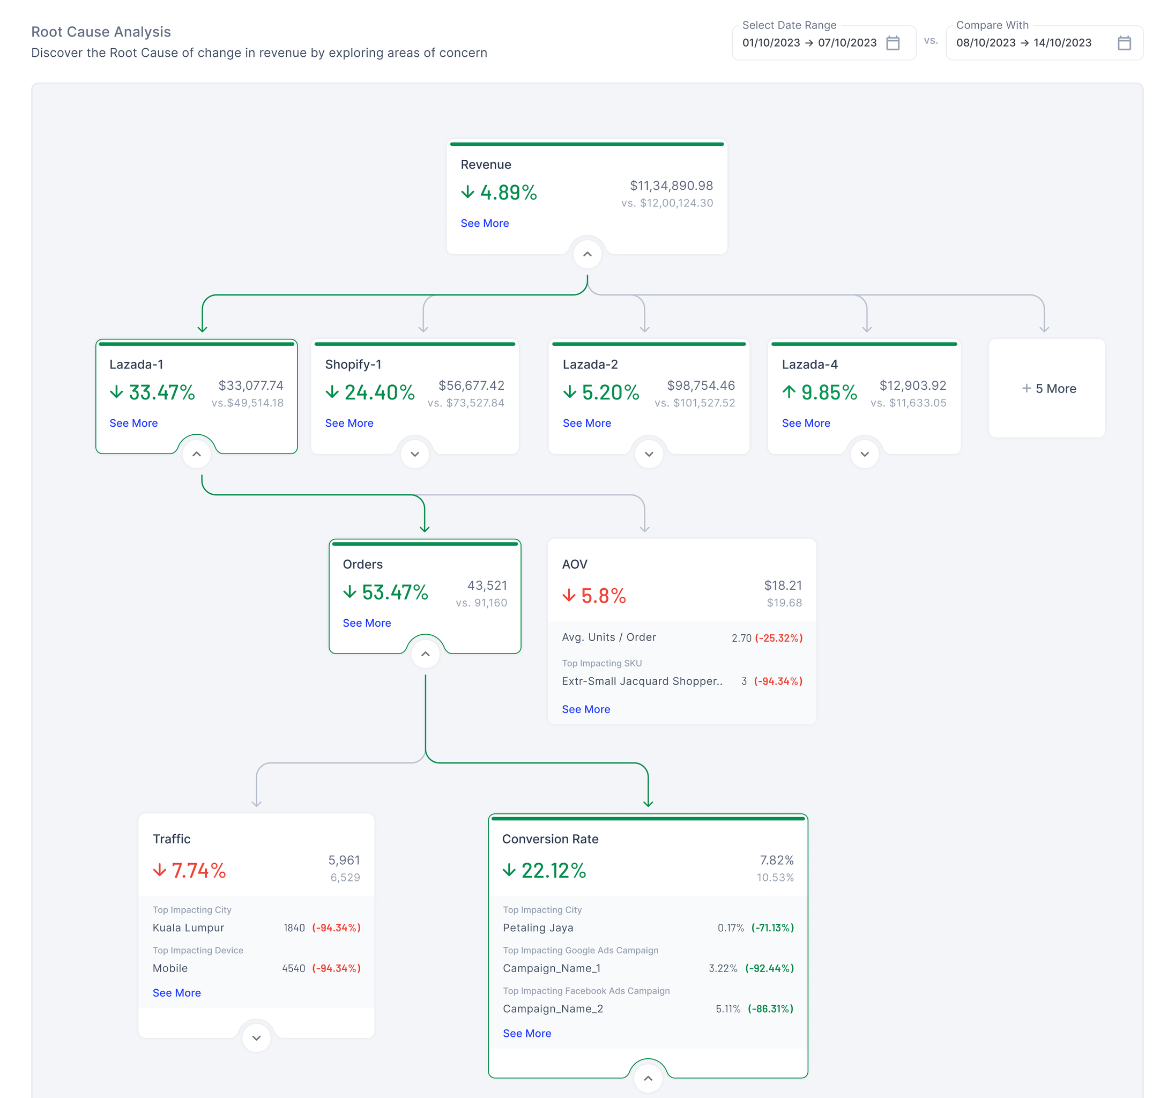Click See More under Revenue
1175x1098 pixels.
(x=484, y=223)
